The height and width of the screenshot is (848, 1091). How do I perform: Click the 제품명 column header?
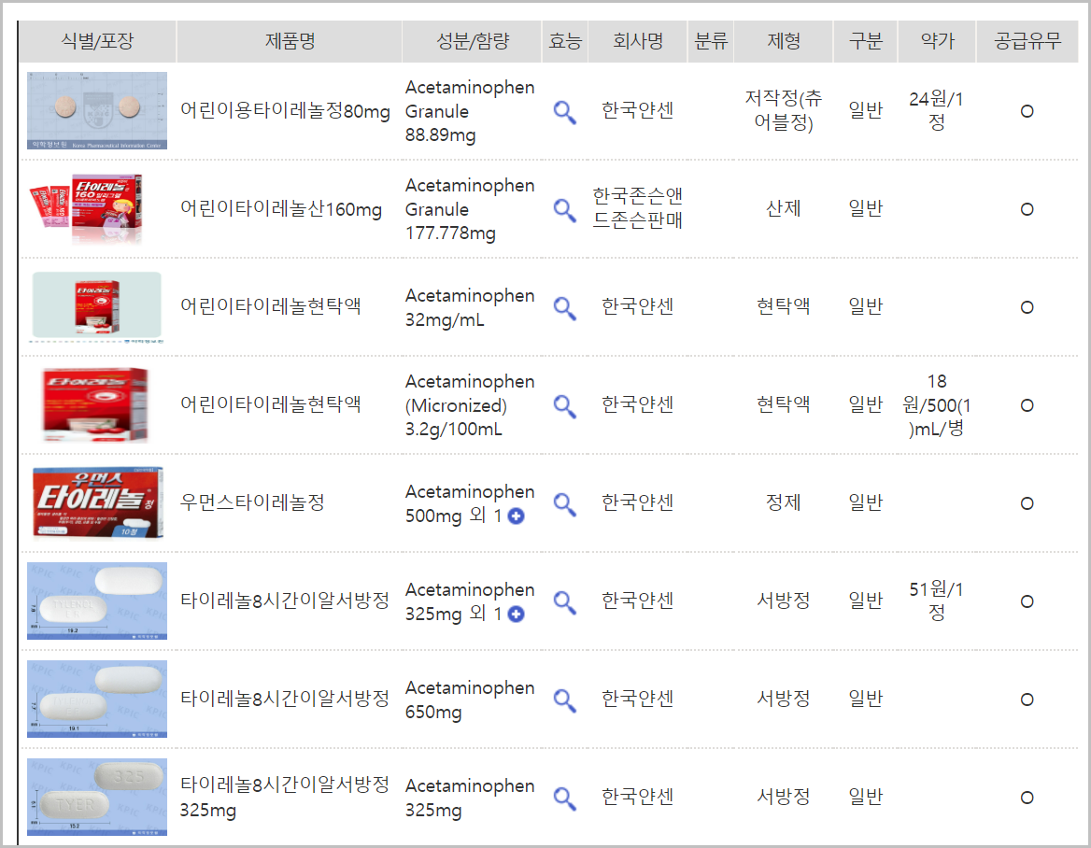tap(290, 41)
